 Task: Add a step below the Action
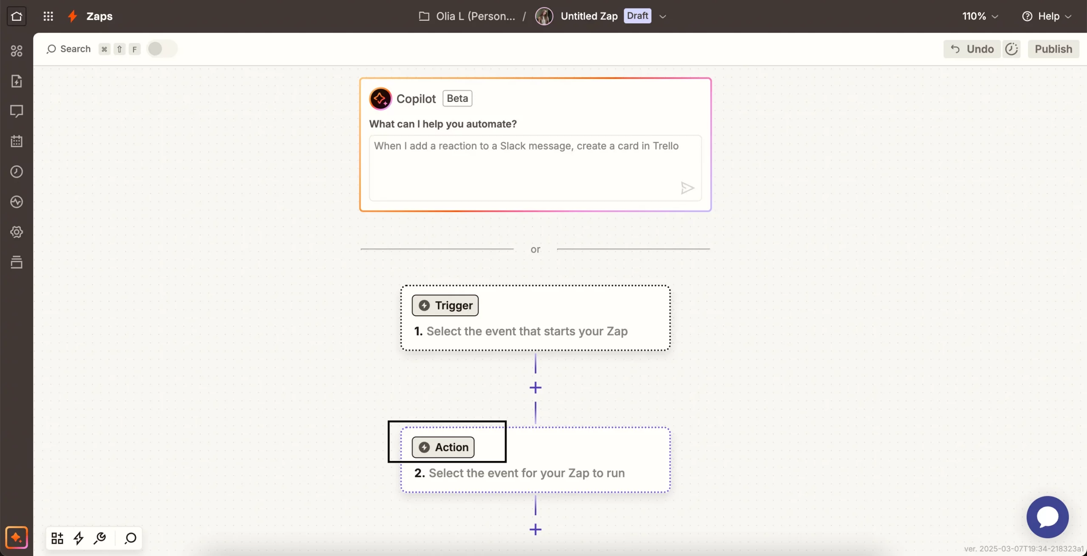[535, 529]
